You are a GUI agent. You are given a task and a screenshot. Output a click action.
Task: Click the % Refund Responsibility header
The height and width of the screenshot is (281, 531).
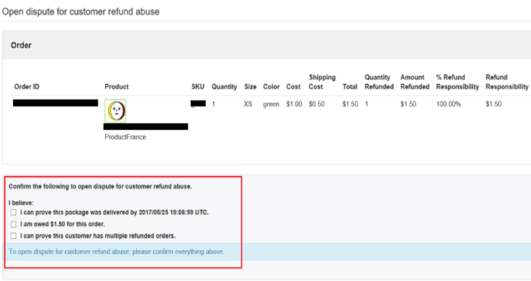tap(457, 82)
